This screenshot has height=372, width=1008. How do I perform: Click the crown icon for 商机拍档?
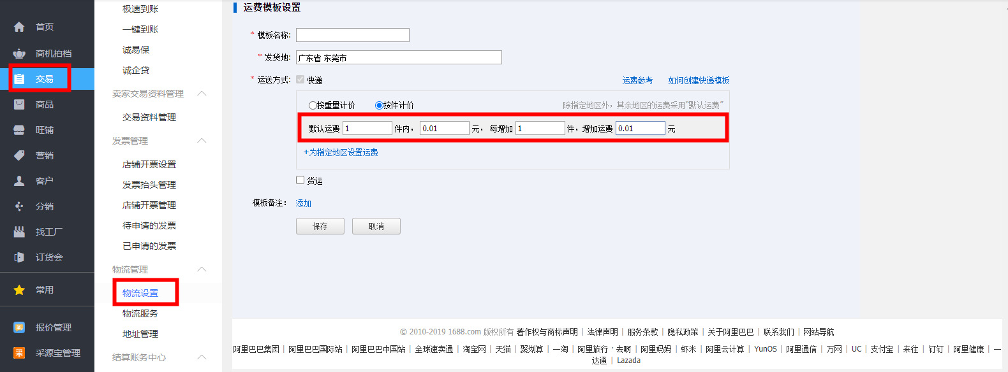19,54
